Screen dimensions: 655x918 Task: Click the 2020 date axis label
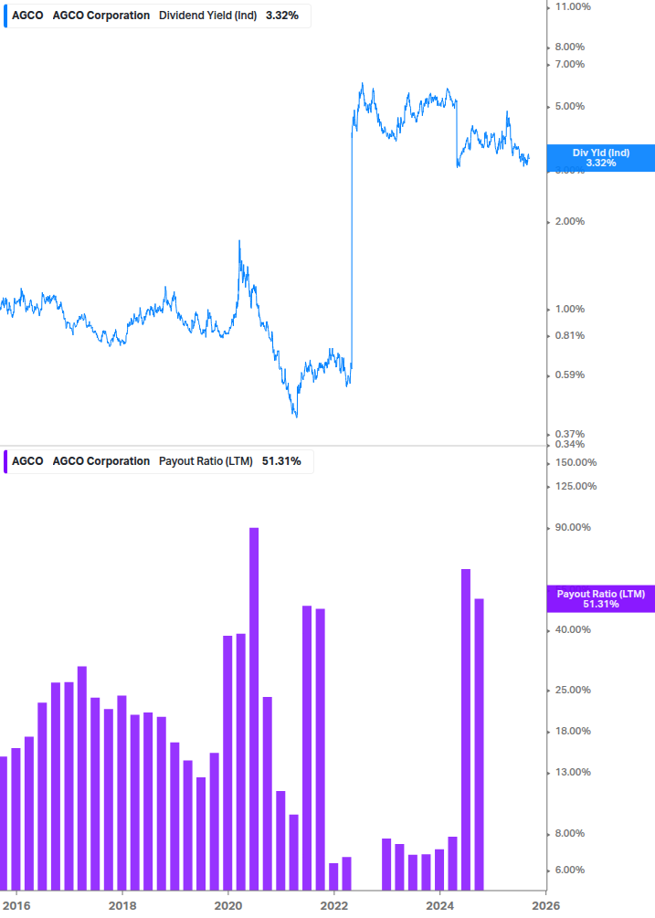pos(228,906)
